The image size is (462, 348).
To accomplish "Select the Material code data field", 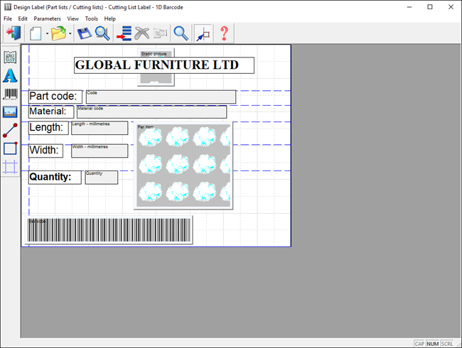I will 151,112.
